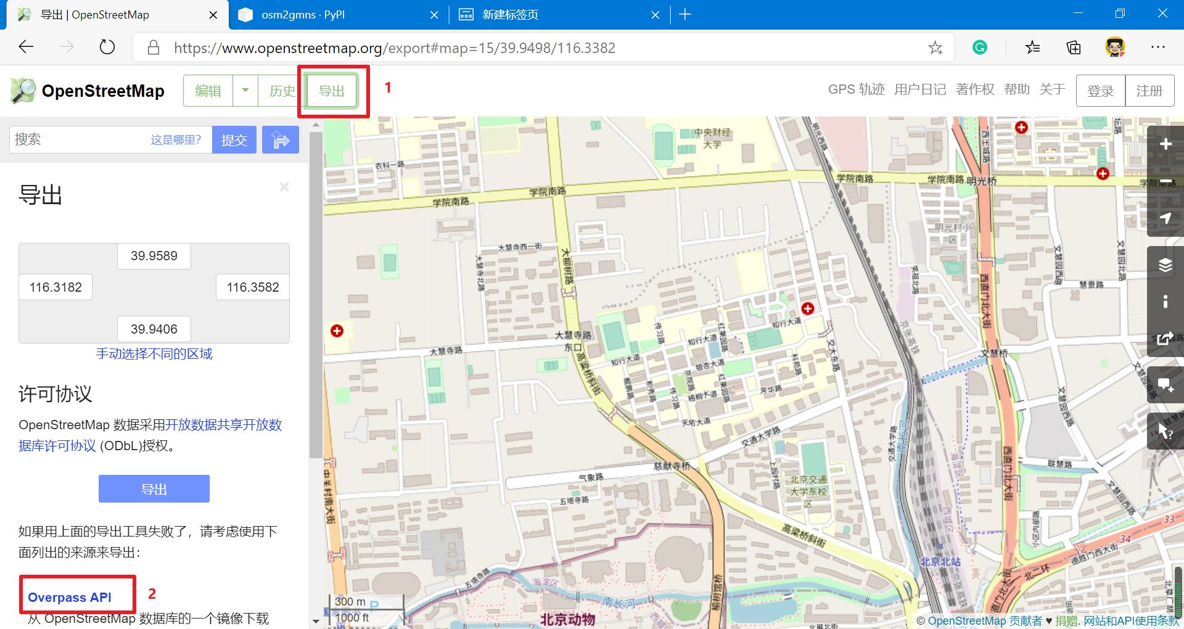Select the 导出 | OpenStreetMap tab
Screen dimensions: 1184x629
tap(116, 15)
